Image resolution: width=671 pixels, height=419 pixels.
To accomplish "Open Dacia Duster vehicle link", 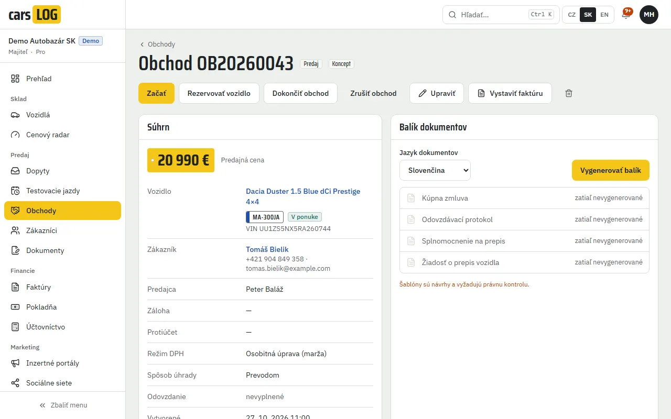I will pos(303,196).
